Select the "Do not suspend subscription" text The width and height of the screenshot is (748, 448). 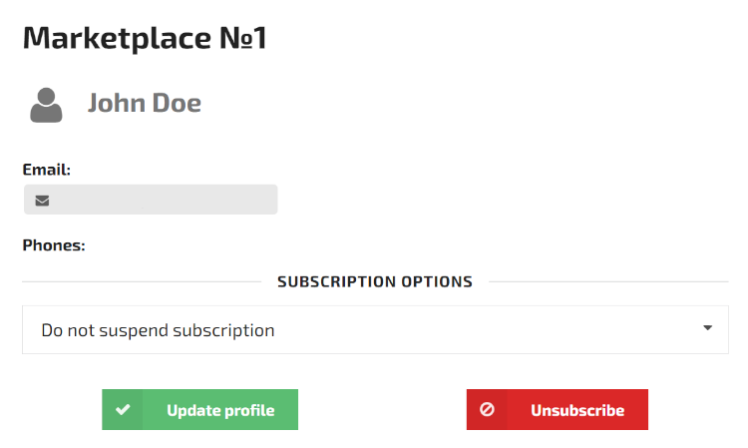pos(158,330)
